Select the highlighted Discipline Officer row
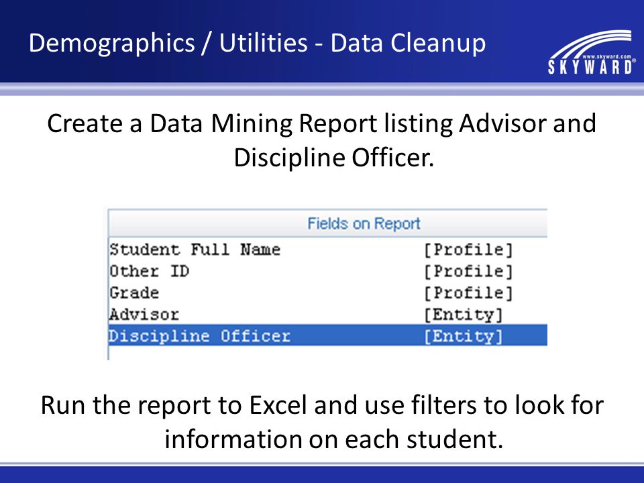This screenshot has width=644, height=483. [x=328, y=336]
